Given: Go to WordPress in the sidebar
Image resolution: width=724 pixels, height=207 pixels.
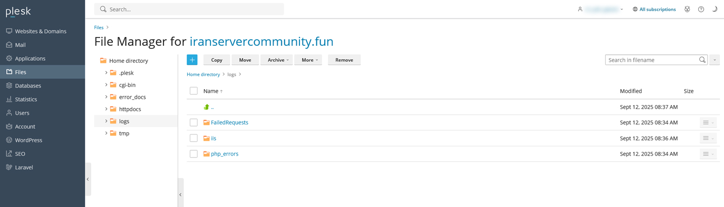Looking at the screenshot, I should 28,140.
